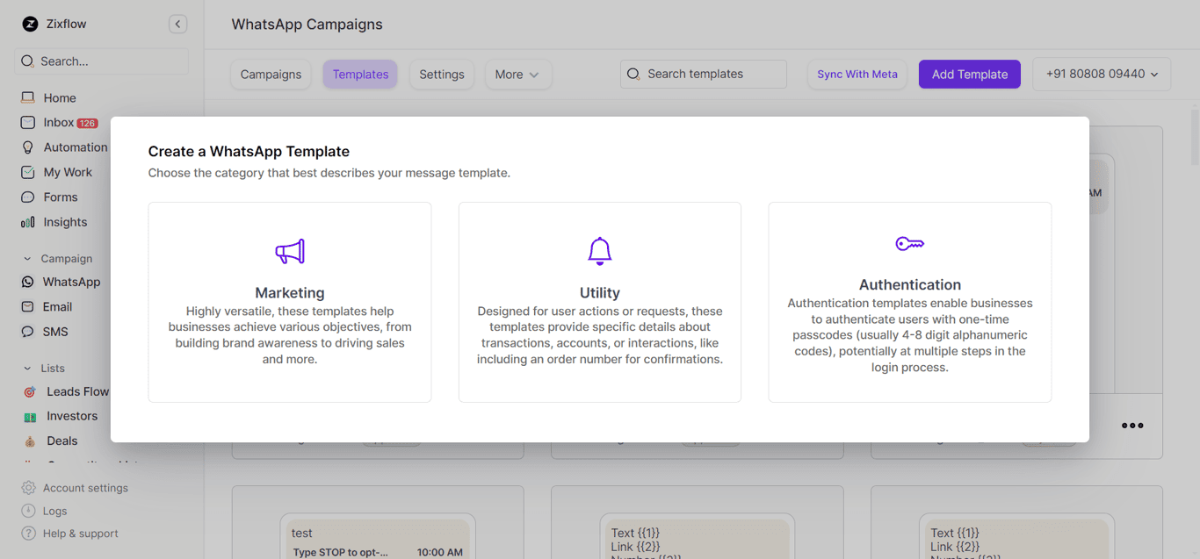Open the Investors list

(x=70, y=415)
